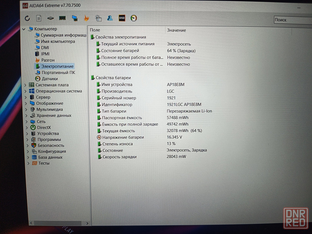The width and height of the screenshot is (312, 234).
Task: Click the CPU chip toolbar icon
Action: [x=51, y=18]
